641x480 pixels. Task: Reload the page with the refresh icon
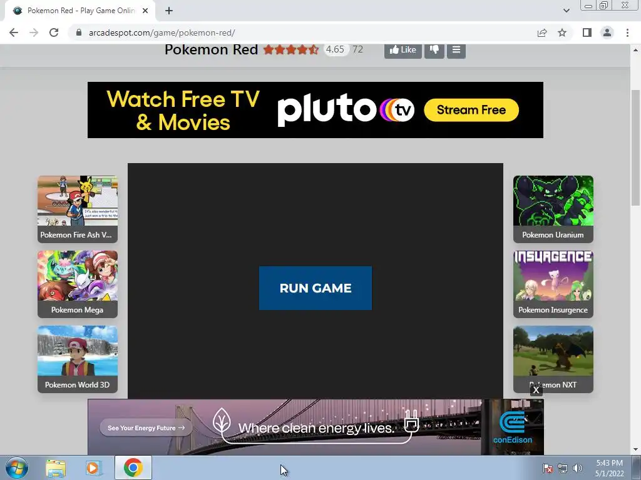pyautogui.click(x=54, y=32)
